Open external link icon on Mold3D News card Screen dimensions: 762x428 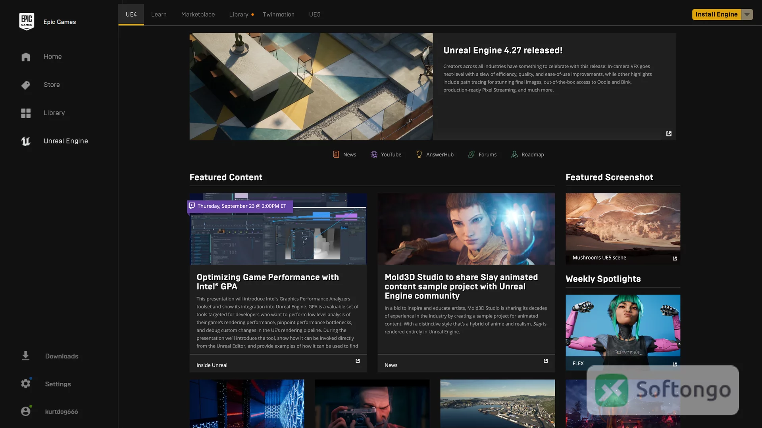coord(546,361)
